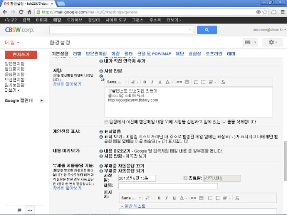
Task: Select the '표시없음' radio button
Action: pyautogui.click(x=101, y=132)
